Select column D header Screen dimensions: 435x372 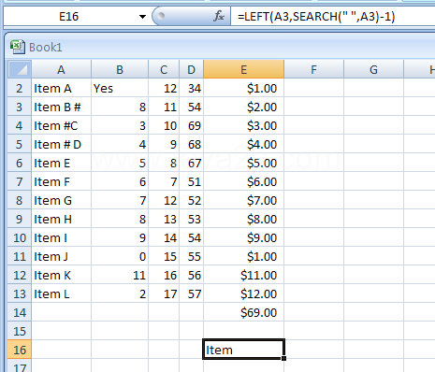[x=191, y=69]
